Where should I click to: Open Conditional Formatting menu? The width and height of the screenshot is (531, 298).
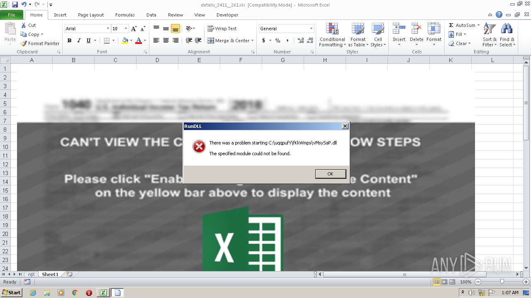[x=332, y=35]
